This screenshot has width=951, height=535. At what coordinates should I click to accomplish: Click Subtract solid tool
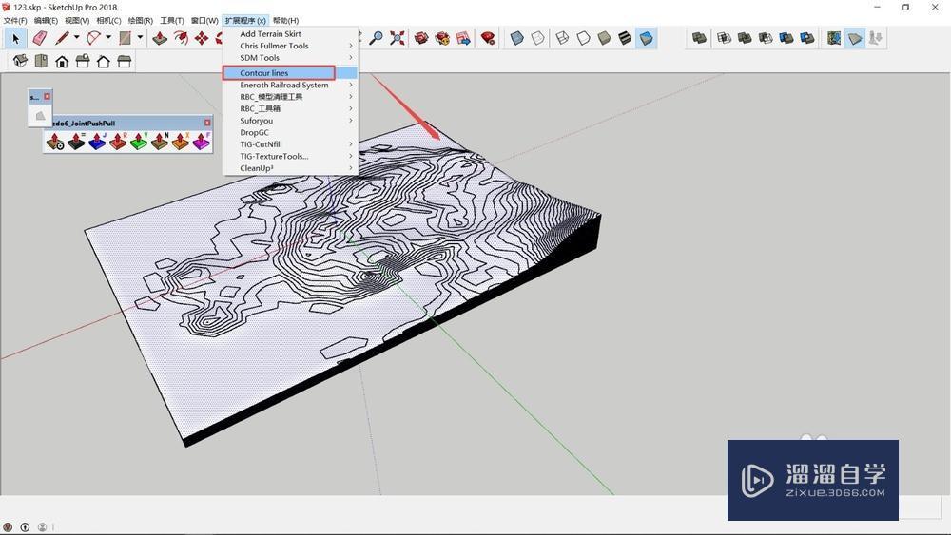[766, 38]
